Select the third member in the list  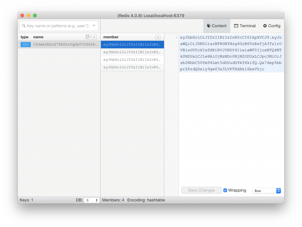[x=132, y=60]
